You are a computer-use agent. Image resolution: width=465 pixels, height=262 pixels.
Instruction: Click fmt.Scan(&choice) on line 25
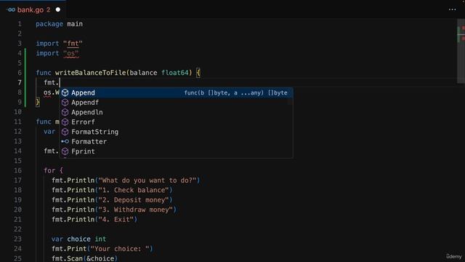(x=84, y=258)
